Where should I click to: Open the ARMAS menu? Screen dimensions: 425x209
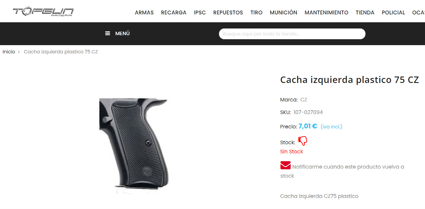coord(144,13)
